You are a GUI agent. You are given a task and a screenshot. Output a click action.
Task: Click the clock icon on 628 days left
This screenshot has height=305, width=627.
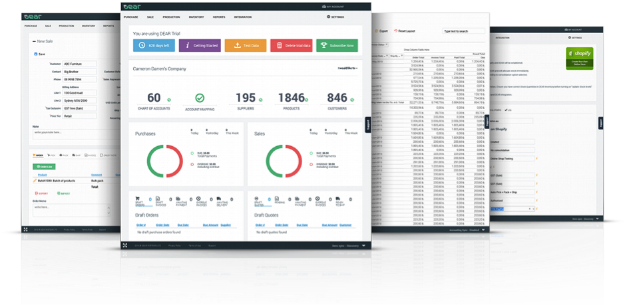point(143,46)
